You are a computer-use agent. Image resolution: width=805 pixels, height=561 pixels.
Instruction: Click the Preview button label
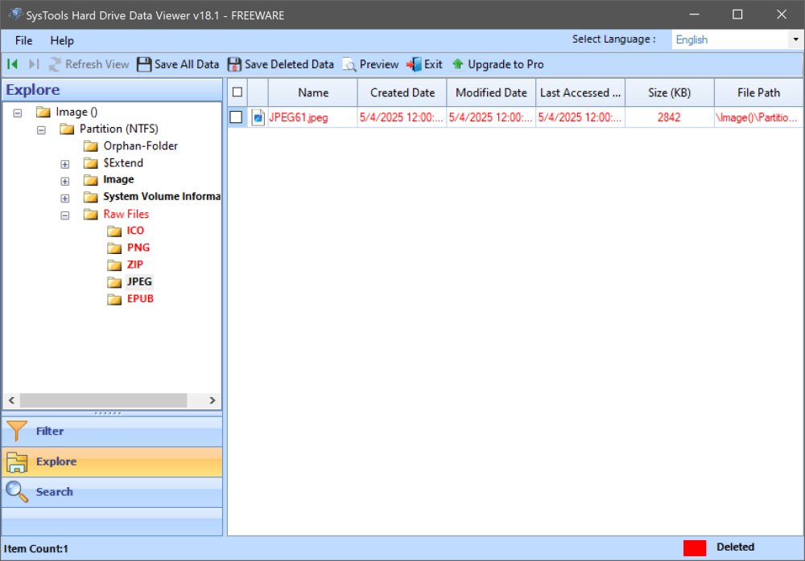pyautogui.click(x=379, y=64)
